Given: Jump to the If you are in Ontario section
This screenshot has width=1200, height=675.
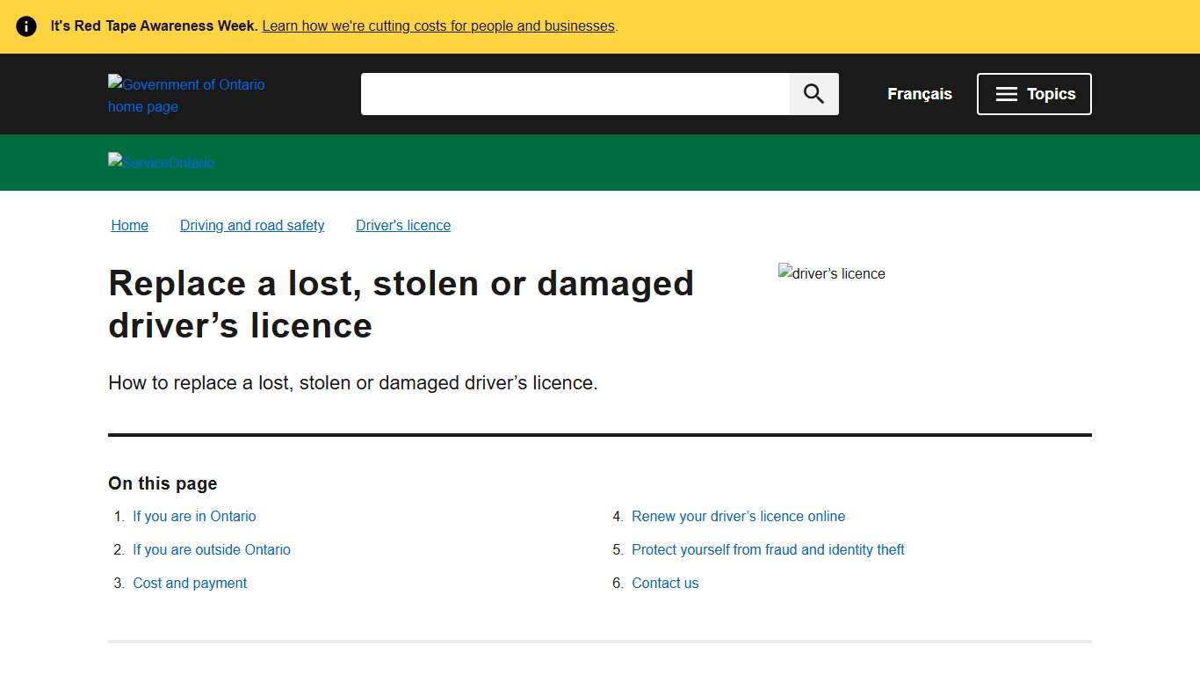Looking at the screenshot, I should (194, 516).
